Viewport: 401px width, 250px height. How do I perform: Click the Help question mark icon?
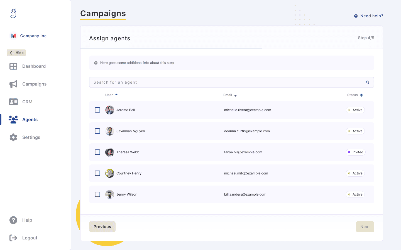pos(13,220)
